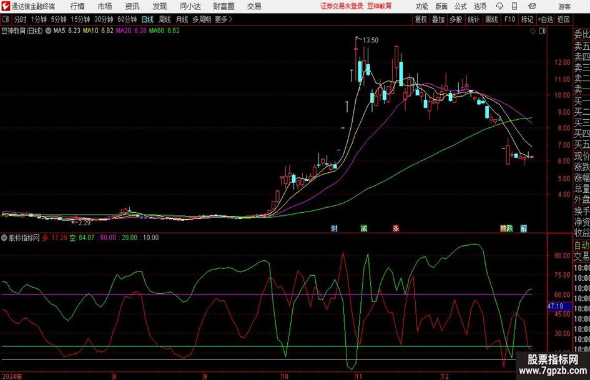
Task: Open the 问小达 menu
Action: pos(190,6)
